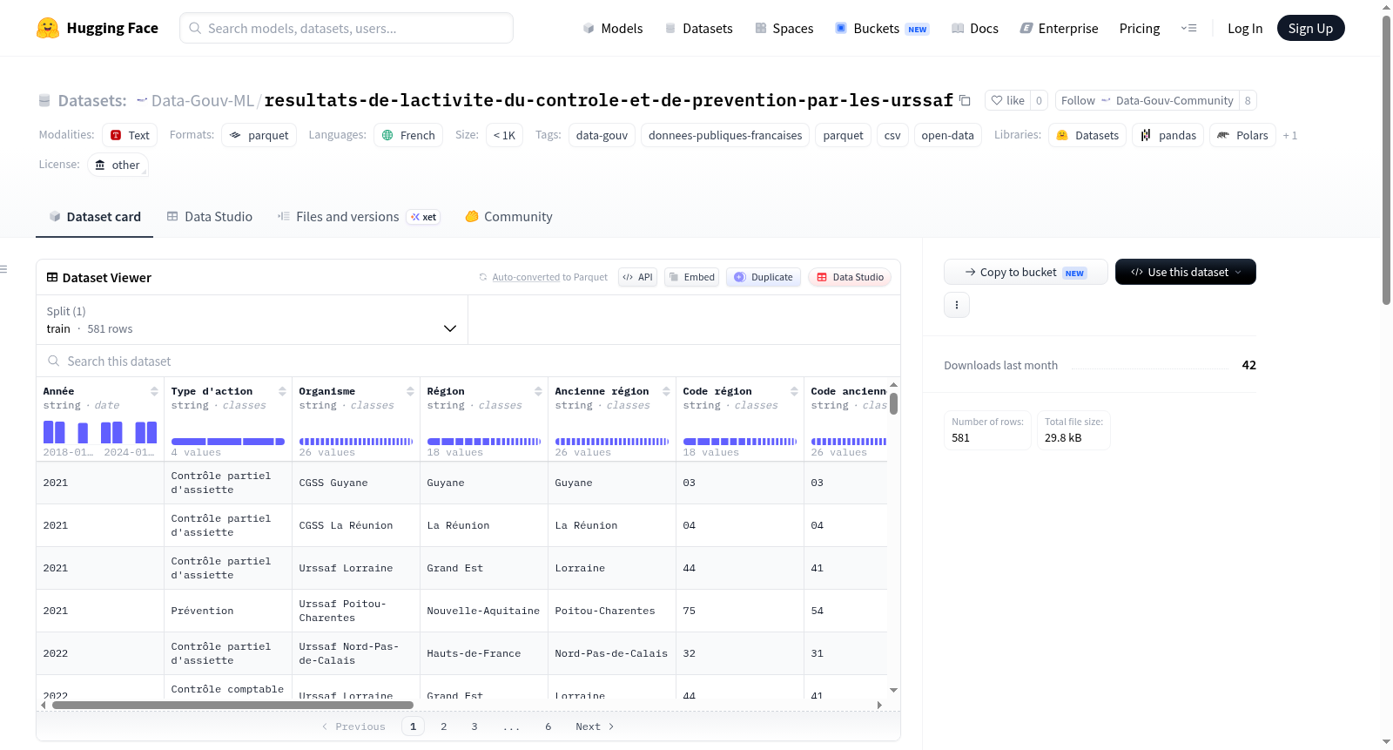Screen dimensions: 1393x750
Task: Click sort arrows on Type d'action column
Action: (x=282, y=391)
